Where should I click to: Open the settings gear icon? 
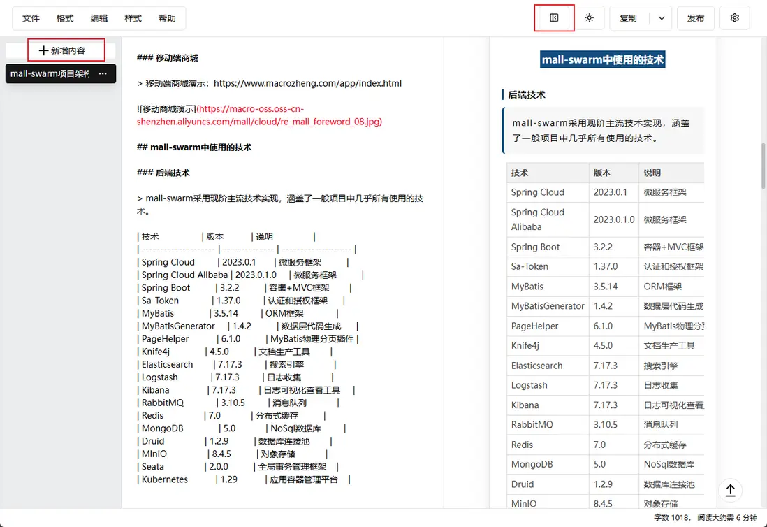point(734,18)
